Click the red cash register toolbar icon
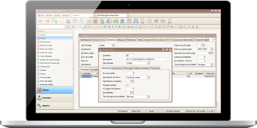 point(95,21)
